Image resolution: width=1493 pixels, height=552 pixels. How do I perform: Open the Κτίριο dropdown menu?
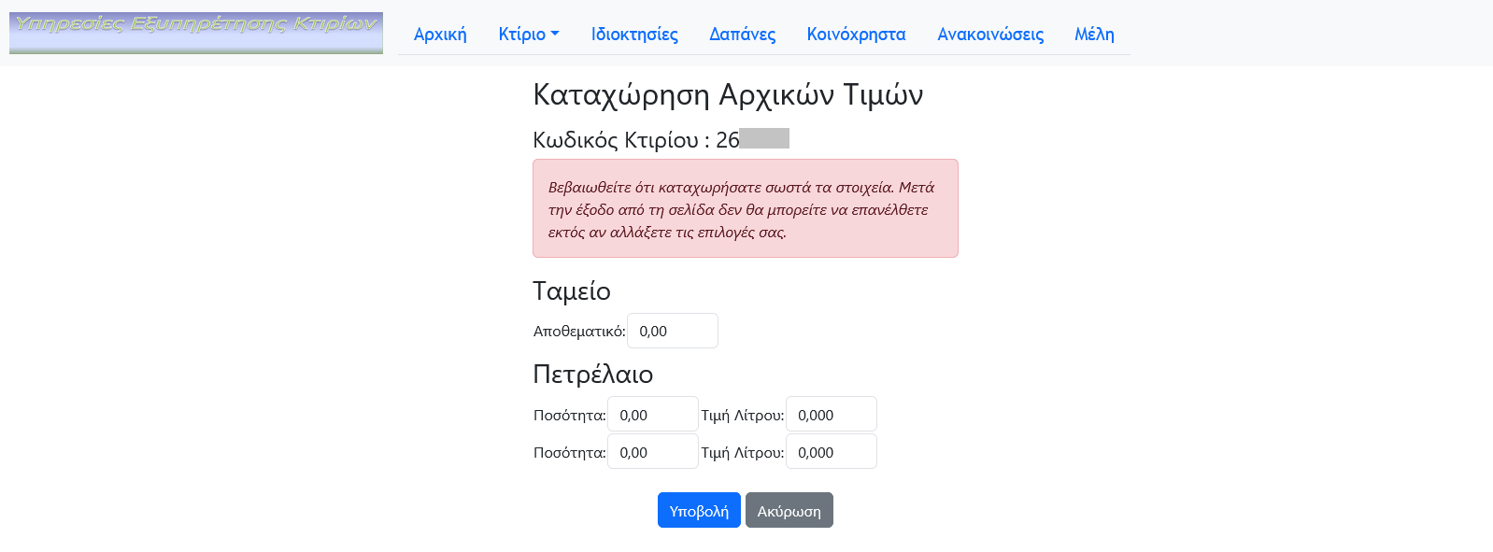coord(523,34)
